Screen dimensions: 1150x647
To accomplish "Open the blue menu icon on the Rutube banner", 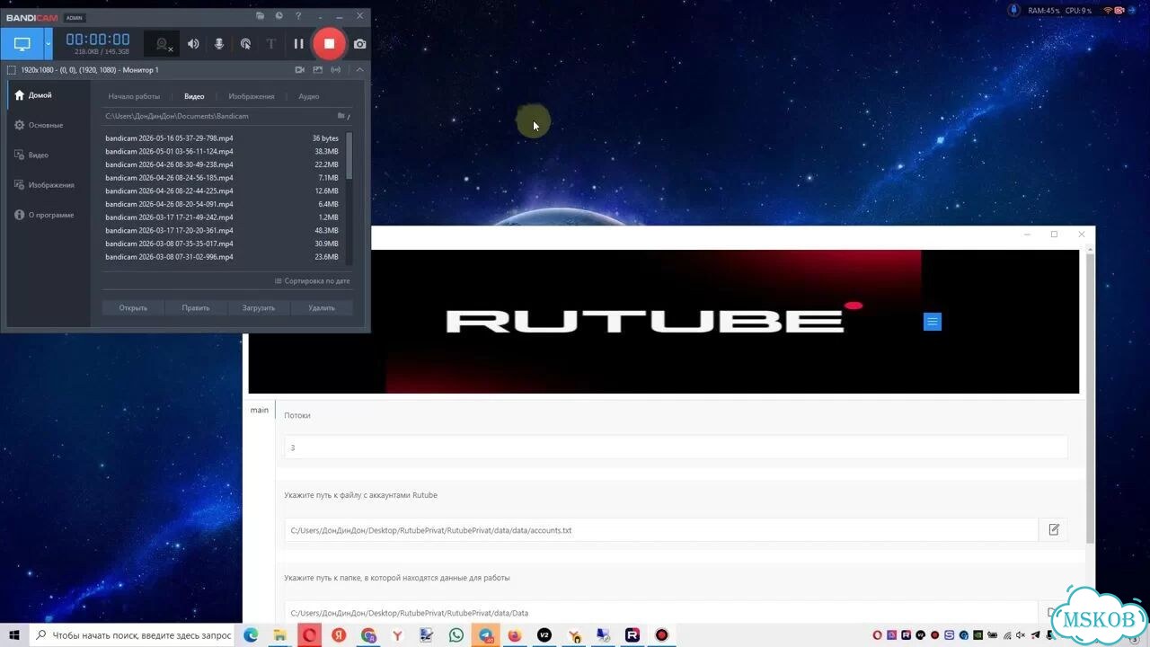I will (933, 322).
